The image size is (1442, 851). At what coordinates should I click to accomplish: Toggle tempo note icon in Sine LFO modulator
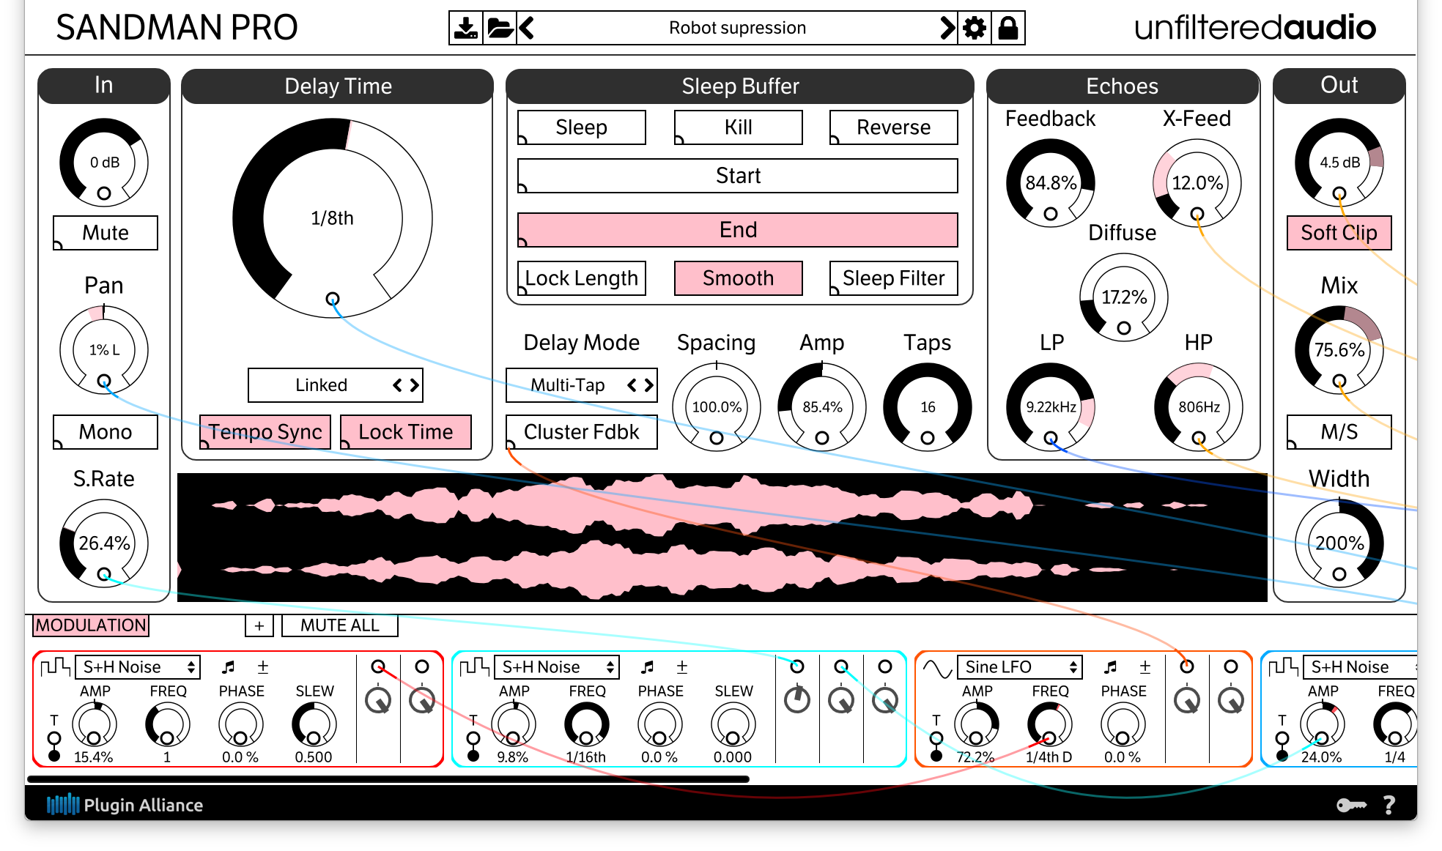click(1111, 666)
